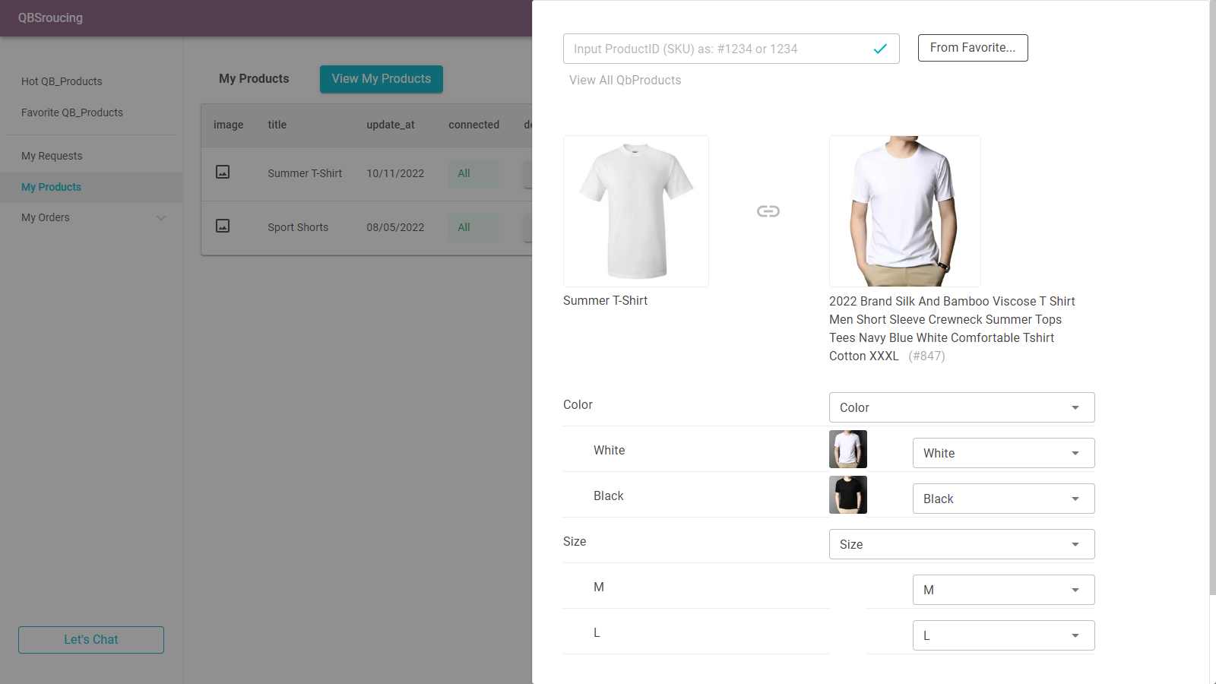Open the White color mapping dropdown
This screenshot has width=1216, height=684.
1002,453
